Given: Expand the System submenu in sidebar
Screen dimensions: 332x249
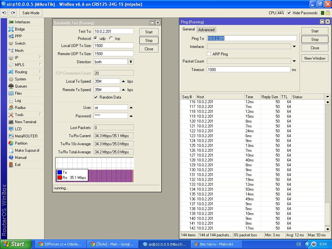Looking at the screenshot, I should pos(40,79).
